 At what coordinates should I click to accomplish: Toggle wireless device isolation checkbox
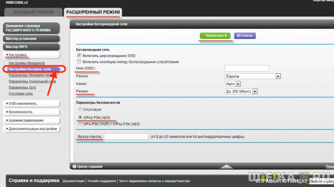pos(79,61)
